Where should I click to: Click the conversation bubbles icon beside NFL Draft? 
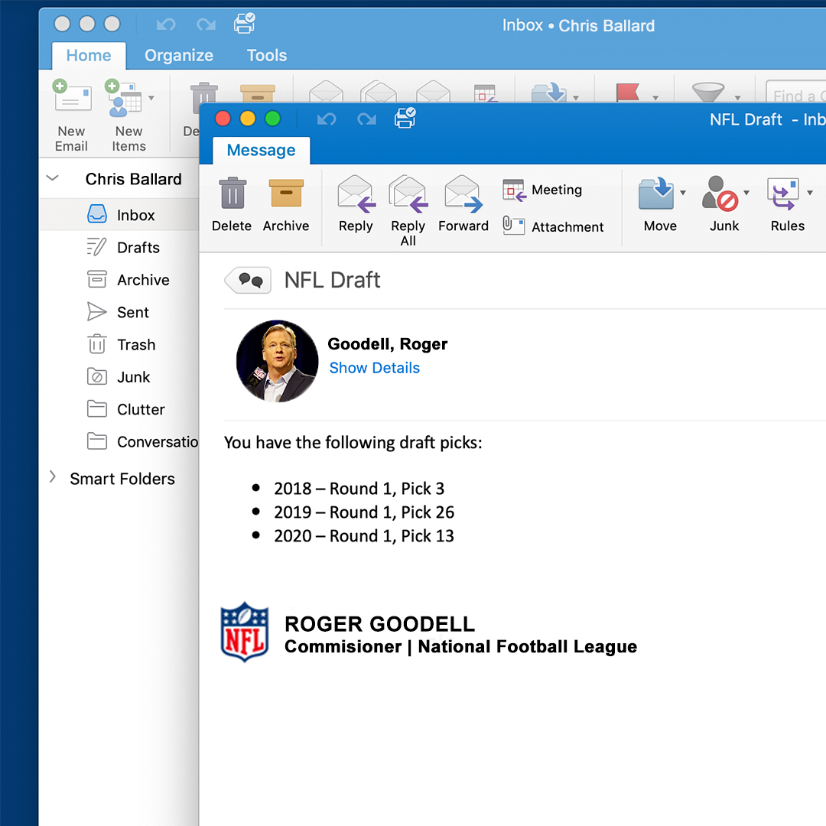point(248,280)
